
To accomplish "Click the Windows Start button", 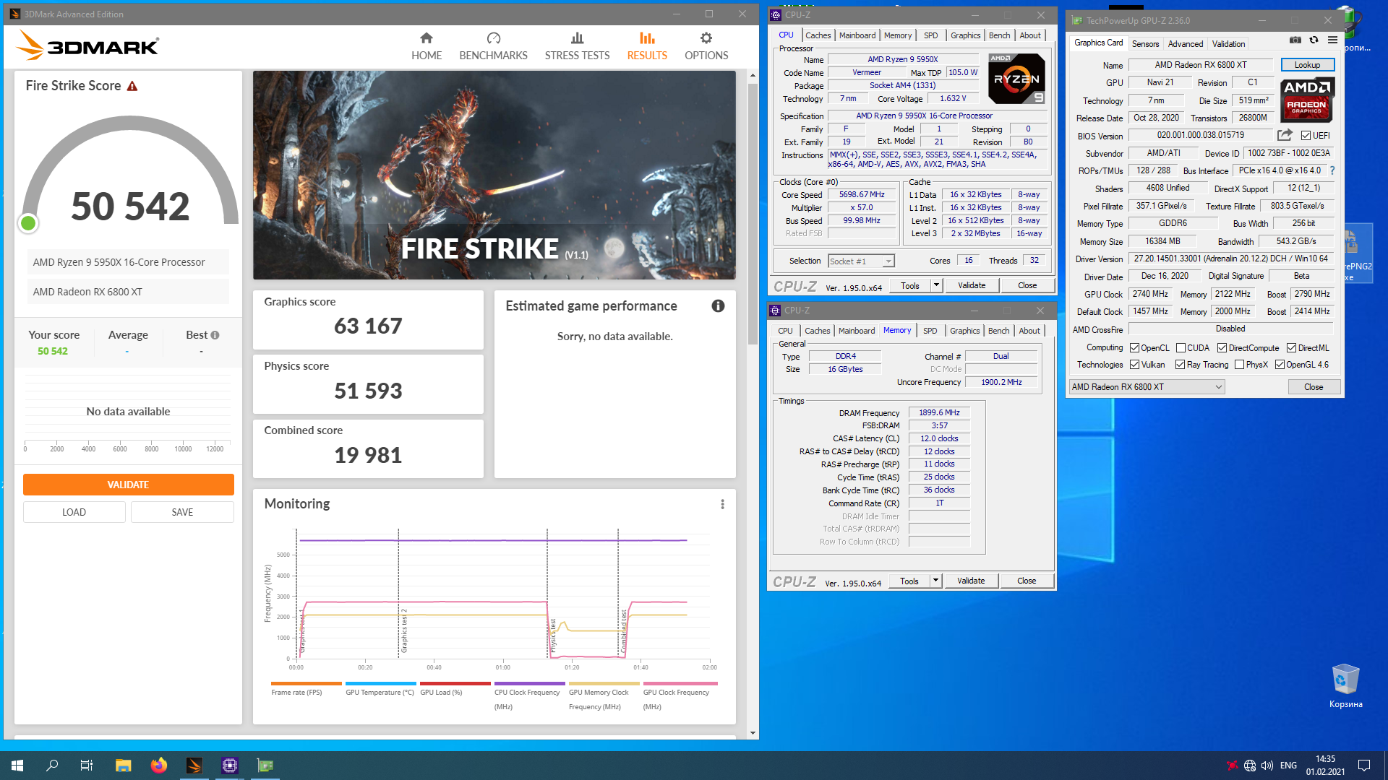I will [17, 766].
